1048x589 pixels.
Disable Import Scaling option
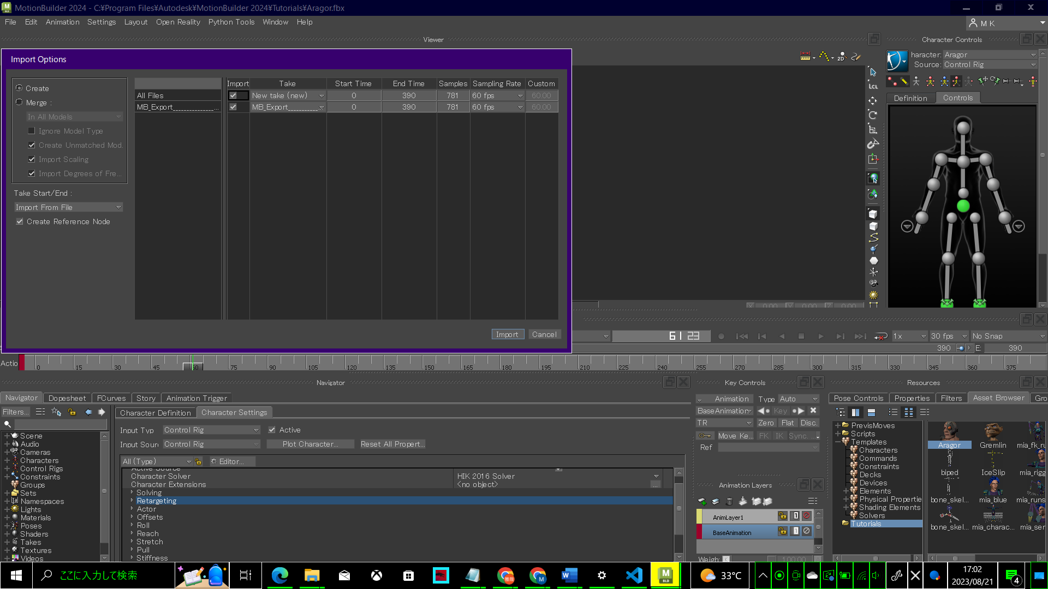(32, 159)
